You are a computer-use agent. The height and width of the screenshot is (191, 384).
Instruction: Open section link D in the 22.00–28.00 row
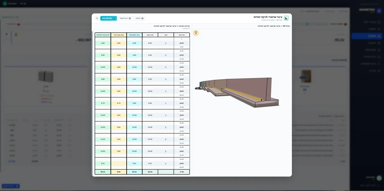click(166, 79)
